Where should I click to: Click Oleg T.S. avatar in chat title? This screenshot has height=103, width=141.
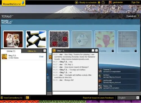tap(54, 51)
